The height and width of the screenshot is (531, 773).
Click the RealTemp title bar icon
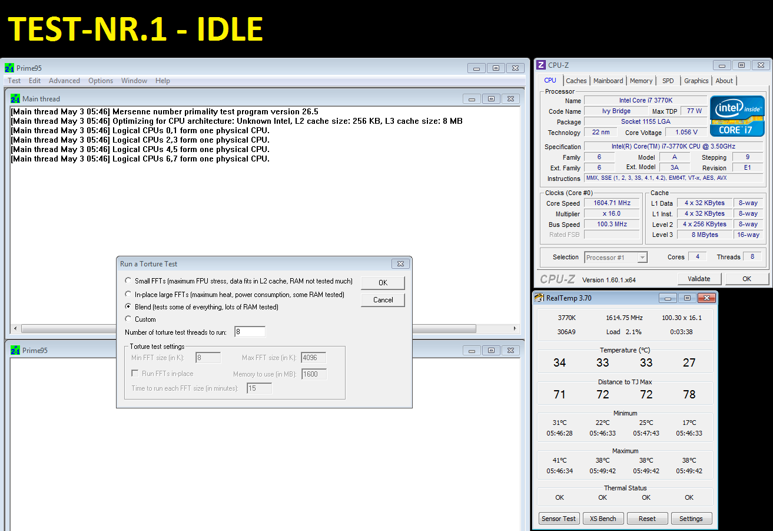pyautogui.click(x=539, y=298)
